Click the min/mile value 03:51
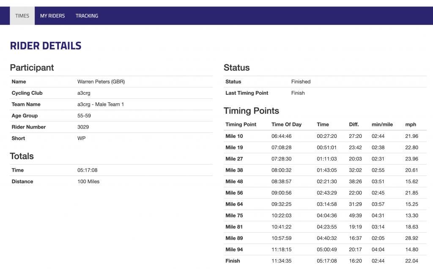Image resolution: width=433 pixels, height=269 pixels. click(x=378, y=181)
